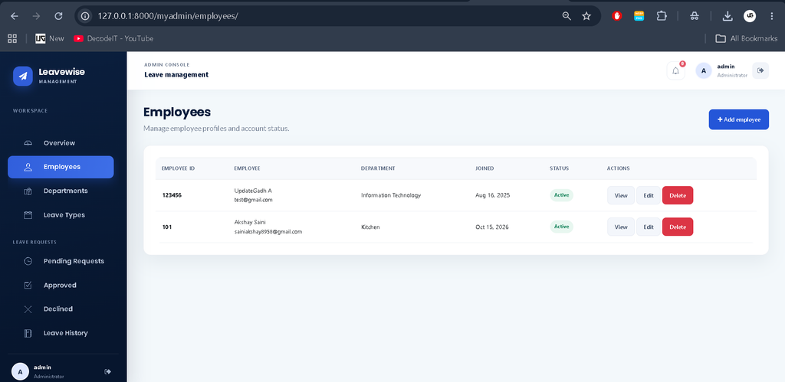Image resolution: width=785 pixels, height=382 pixels.
Task: Open the notifications bell
Action: click(x=675, y=70)
